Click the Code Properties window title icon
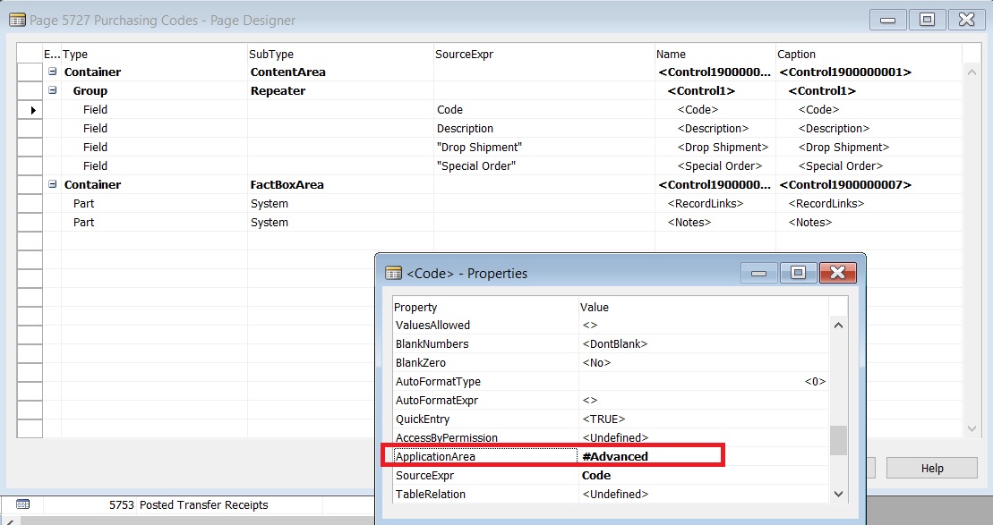The image size is (993, 525). pyautogui.click(x=392, y=273)
